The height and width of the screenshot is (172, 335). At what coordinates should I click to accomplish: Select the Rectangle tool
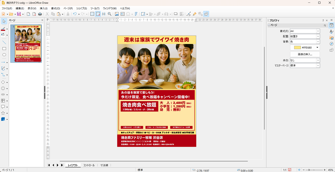pos(4,49)
